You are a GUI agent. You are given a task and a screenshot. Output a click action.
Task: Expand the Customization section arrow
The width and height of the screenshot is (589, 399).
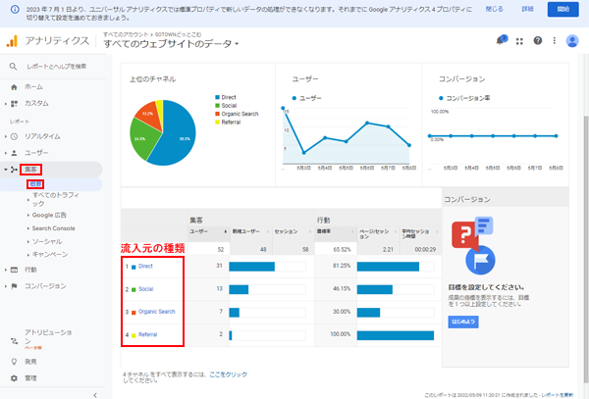[x=5, y=104]
